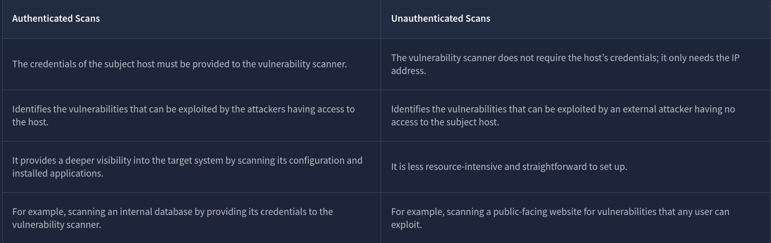The image size is (771, 243).
Task: Click the cell describing deeper visibility into target
Action: pos(187,167)
